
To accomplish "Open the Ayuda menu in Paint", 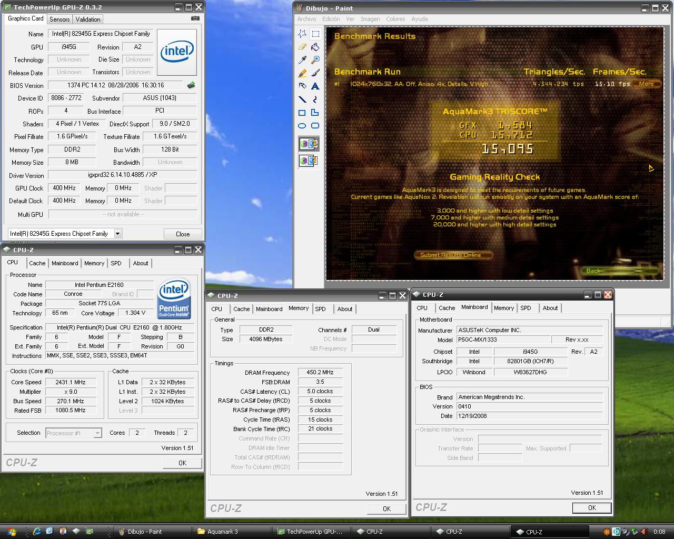I will click(x=420, y=19).
